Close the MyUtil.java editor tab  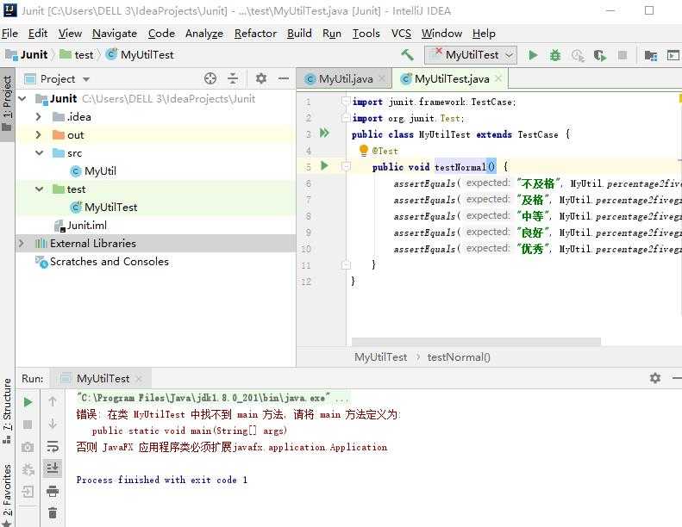point(382,78)
